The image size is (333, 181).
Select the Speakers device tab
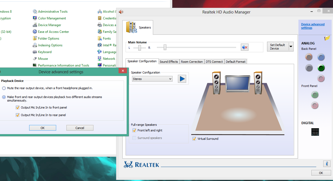tap(138, 27)
